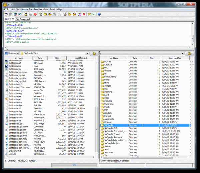
Task: Open the Remote File menu
Action: (x=26, y=9)
